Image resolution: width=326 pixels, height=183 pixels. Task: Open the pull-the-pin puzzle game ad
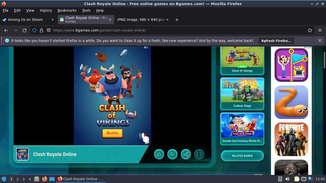click(291, 65)
